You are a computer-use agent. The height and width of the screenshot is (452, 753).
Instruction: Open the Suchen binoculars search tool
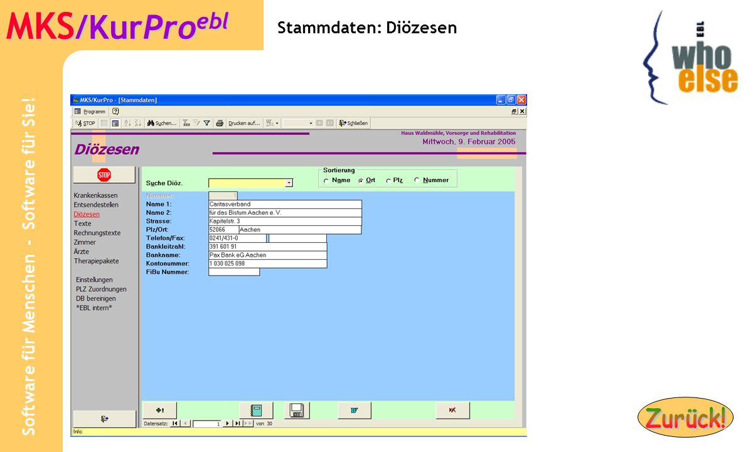coord(162,123)
